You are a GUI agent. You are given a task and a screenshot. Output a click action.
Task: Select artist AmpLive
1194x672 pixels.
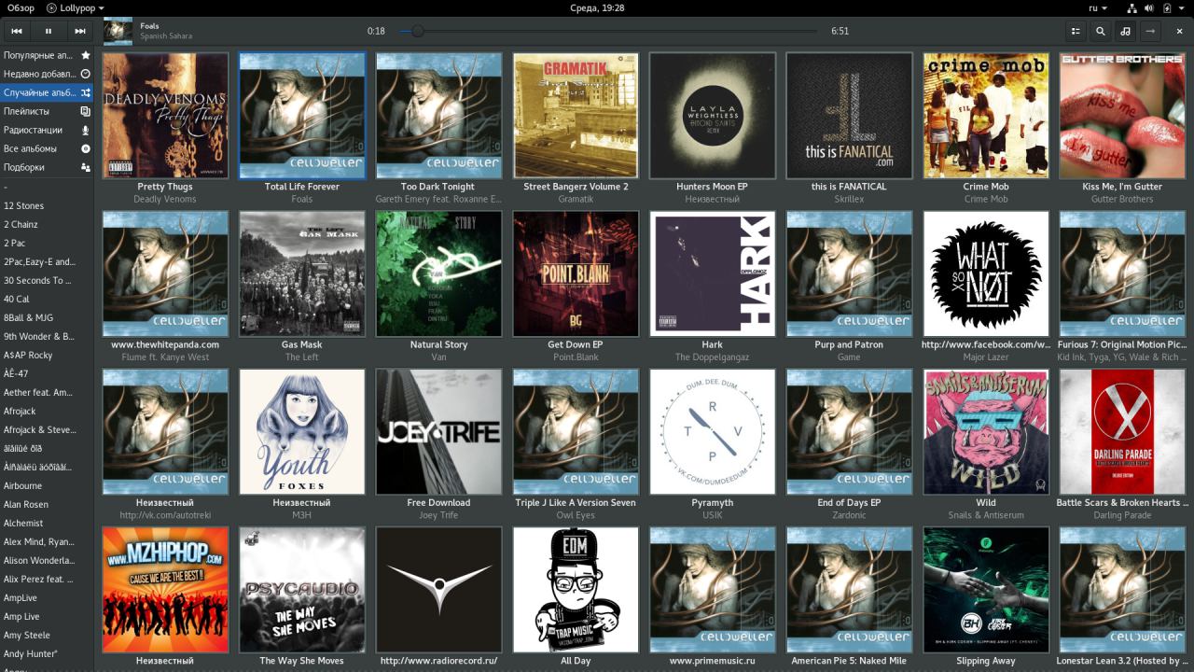click(x=47, y=597)
